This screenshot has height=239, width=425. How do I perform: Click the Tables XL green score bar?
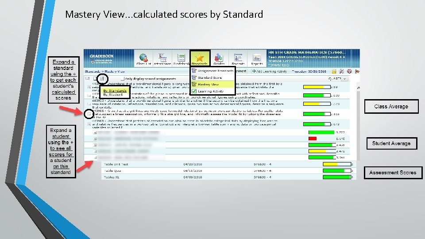(336, 177)
